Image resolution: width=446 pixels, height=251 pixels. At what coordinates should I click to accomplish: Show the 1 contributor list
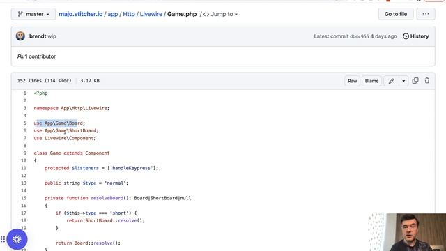click(x=36, y=56)
